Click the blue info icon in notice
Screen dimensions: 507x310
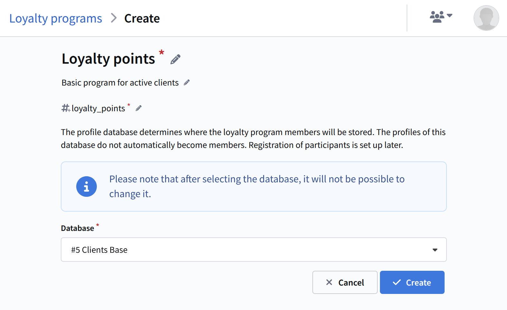coord(87,187)
